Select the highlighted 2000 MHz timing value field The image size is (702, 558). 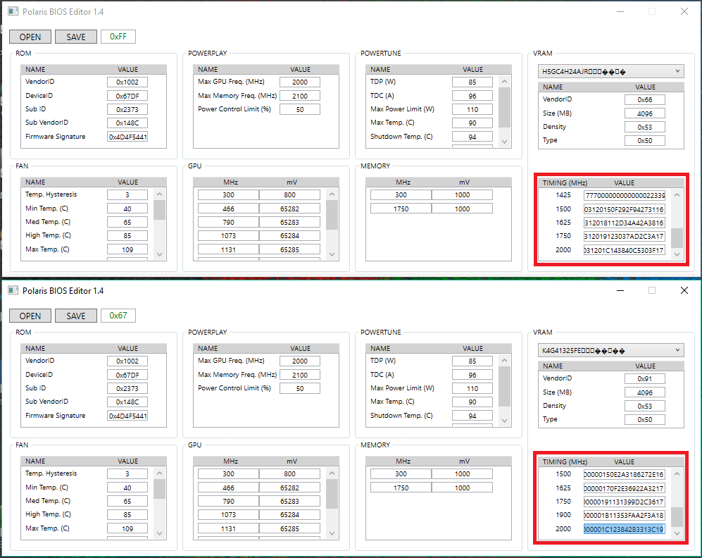pos(624,529)
